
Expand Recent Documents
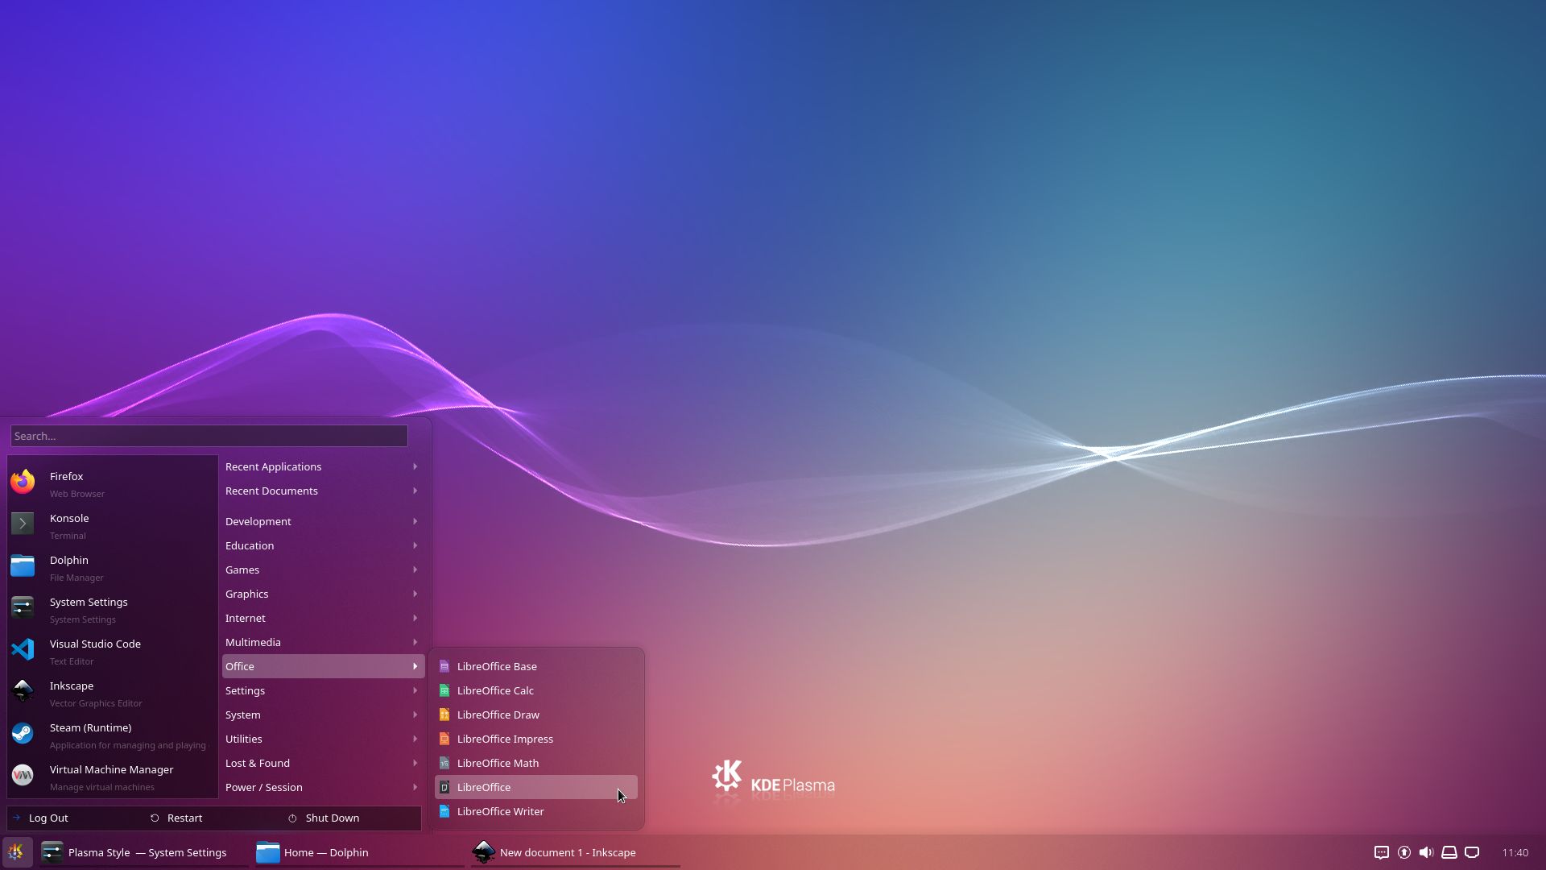tap(271, 491)
